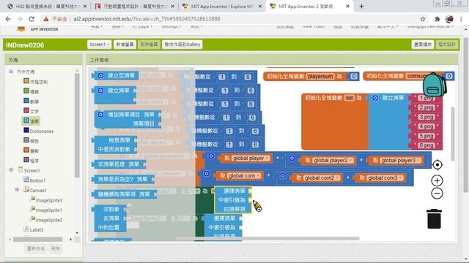
Task: Open the browser extensions puzzle icon
Action: (437, 19)
